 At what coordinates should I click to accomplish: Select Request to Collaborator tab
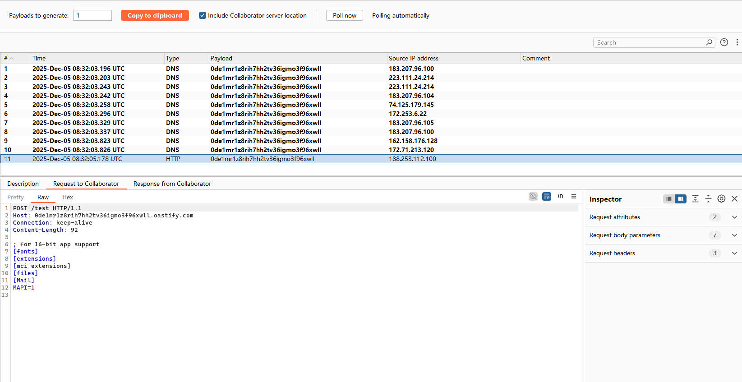[x=86, y=184]
